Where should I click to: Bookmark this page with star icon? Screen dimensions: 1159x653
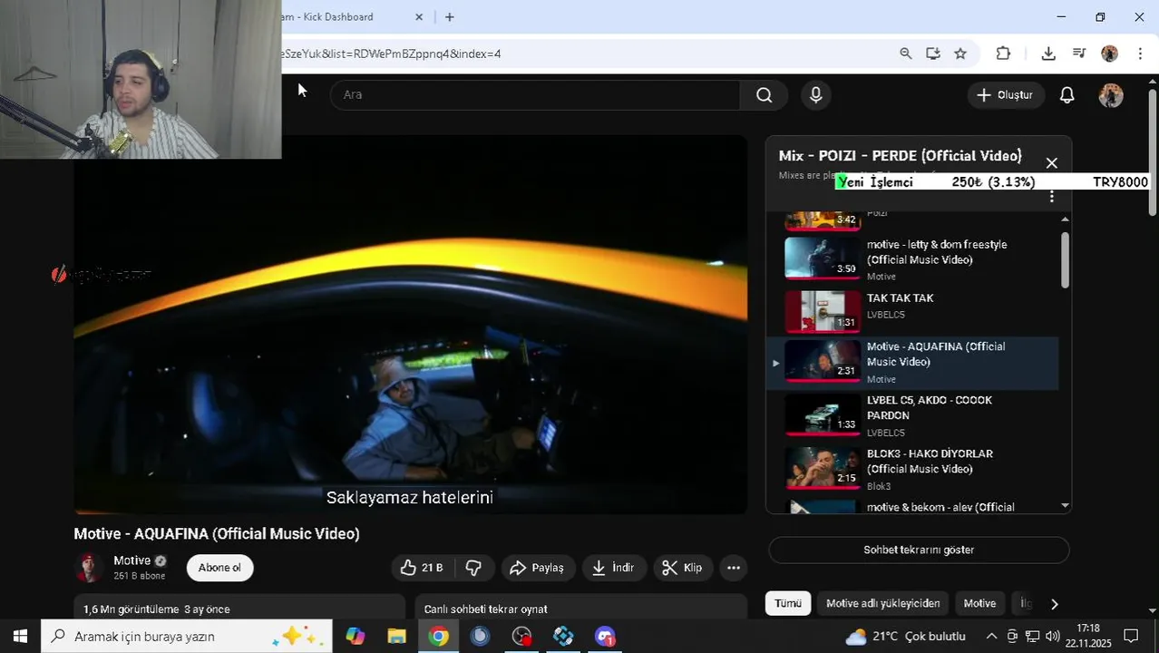pyautogui.click(x=960, y=54)
